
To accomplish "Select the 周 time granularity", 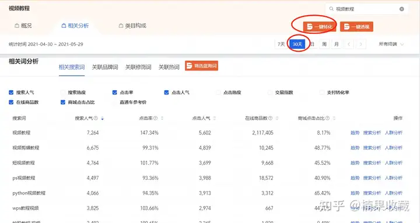I will tap(324, 44).
